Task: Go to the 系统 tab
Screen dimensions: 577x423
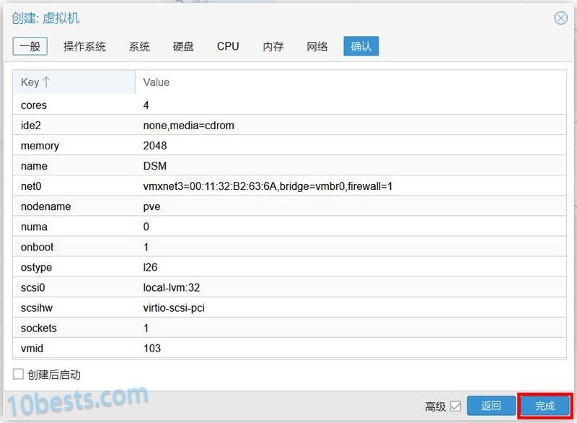Action: [x=139, y=46]
